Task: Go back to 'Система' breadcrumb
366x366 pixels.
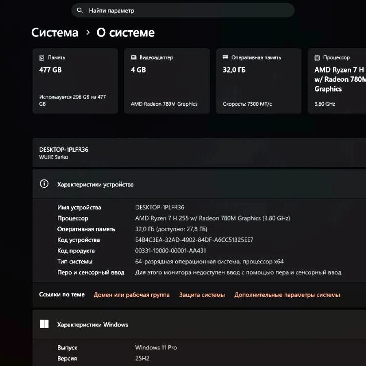Action: (x=55, y=33)
